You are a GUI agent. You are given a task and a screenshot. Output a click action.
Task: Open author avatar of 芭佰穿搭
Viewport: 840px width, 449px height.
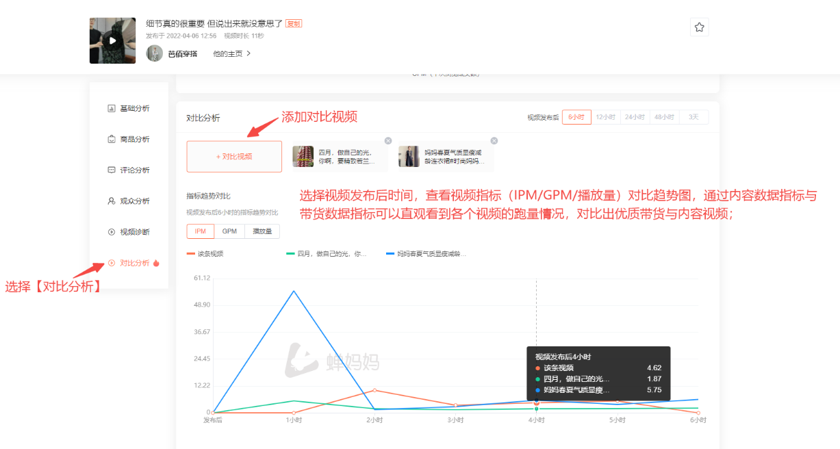pos(155,53)
